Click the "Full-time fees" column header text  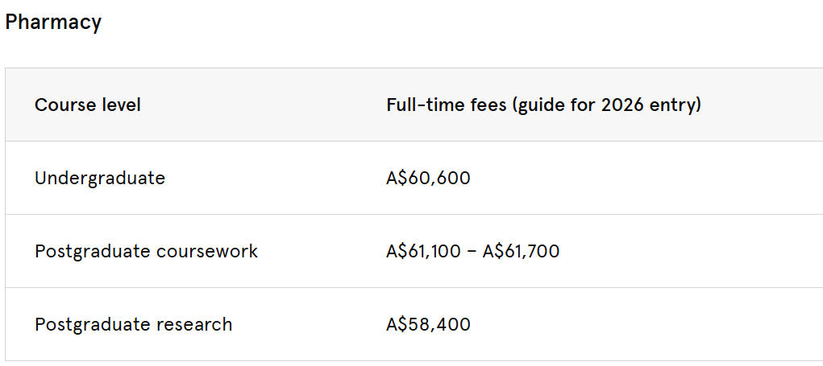pyautogui.click(x=543, y=105)
